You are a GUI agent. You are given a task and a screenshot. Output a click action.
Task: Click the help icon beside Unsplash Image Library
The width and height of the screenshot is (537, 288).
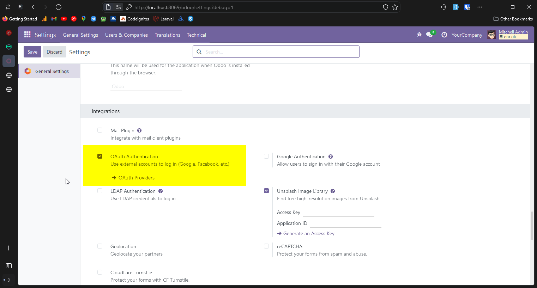point(333,191)
